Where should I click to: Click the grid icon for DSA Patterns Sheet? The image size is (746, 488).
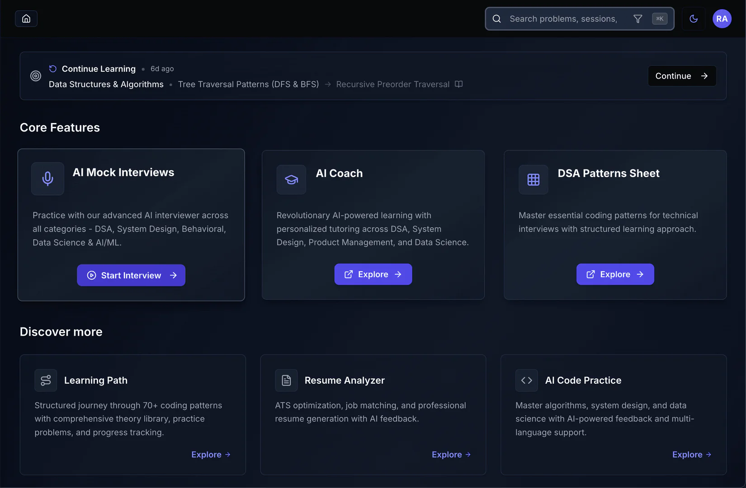pos(533,179)
